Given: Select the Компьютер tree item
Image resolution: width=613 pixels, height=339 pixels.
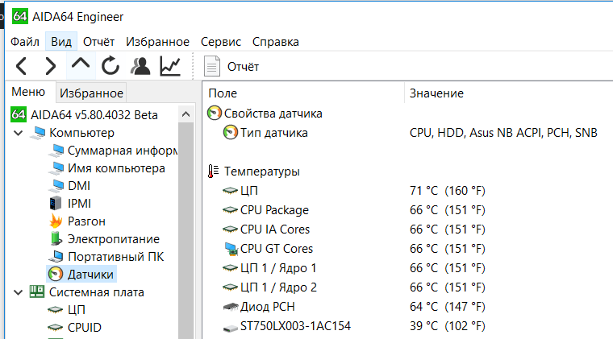Looking at the screenshot, I should [x=81, y=133].
